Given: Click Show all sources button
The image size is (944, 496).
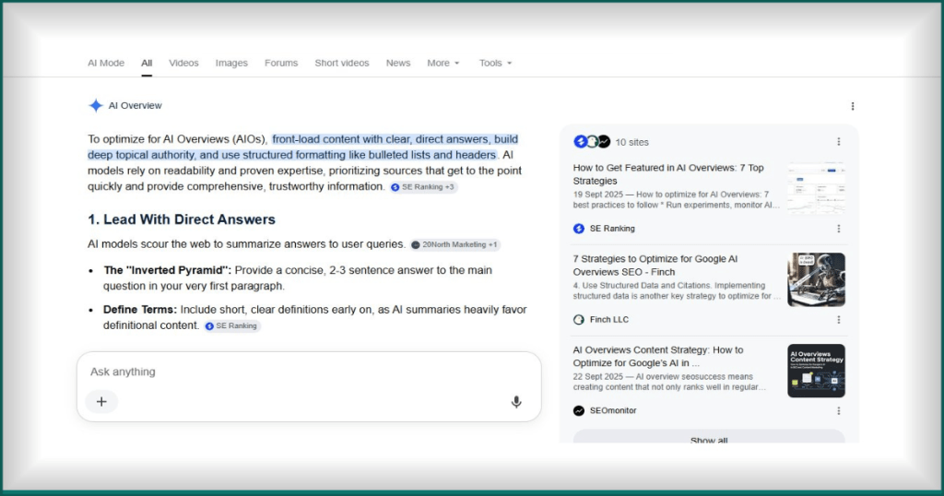Looking at the screenshot, I should coord(709,438).
